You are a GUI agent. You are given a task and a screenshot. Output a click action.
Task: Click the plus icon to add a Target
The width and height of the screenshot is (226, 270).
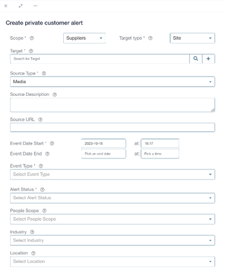click(x=209, y=58)
